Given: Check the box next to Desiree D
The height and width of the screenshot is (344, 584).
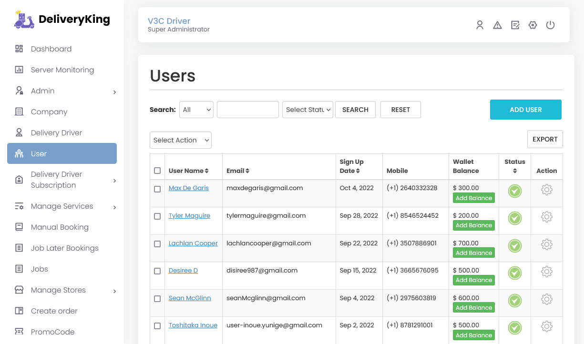Looking at the screenshot, I should [157, 271].
